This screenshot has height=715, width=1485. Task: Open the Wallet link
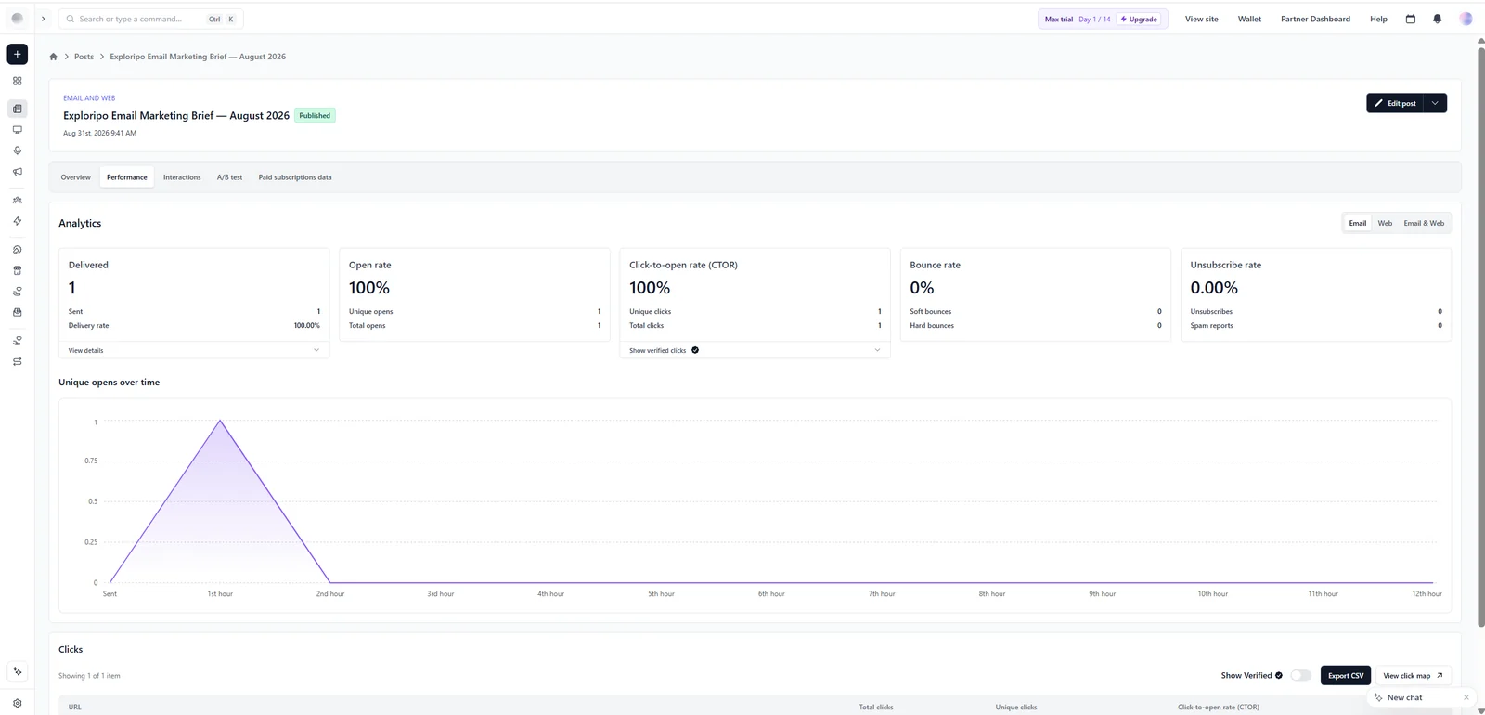[1249, 19]
